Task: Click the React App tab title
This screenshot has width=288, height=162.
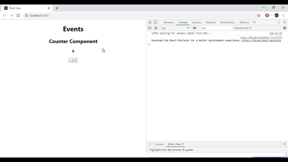Action: (x=15, y=8)
